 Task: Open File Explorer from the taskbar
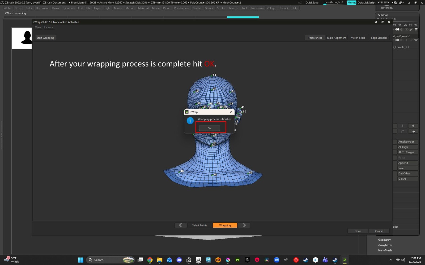(159, 260)
